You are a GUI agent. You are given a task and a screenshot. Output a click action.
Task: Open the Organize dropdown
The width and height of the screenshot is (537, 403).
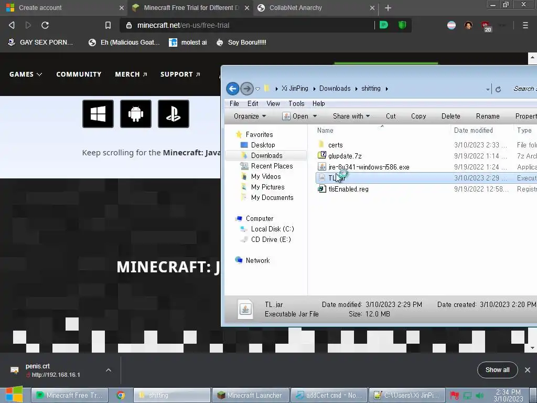pos(250,116)
